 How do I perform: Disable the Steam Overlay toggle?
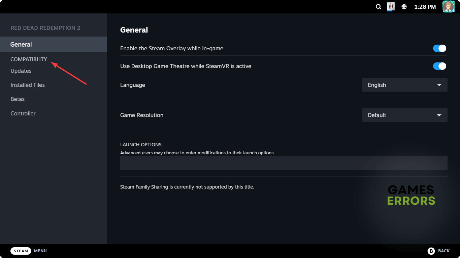pos(439,48)
